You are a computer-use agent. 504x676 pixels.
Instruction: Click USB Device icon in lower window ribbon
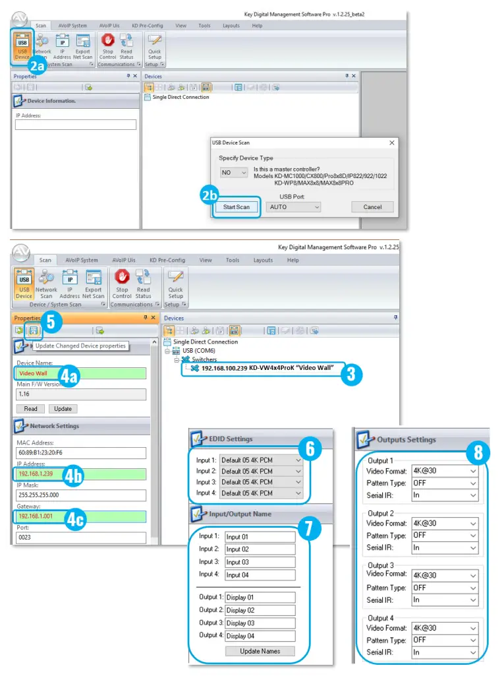[x=24, y=284]
